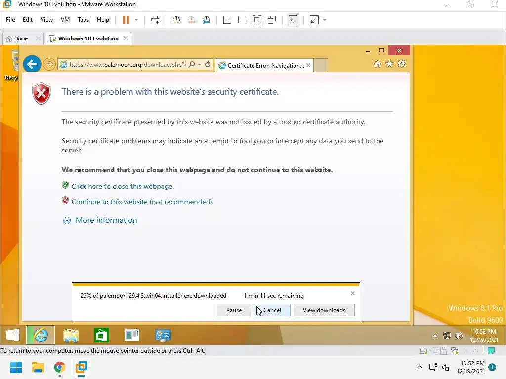
Task: Open the snapshot manager
Action: pyautogui.click(x=206, y=20)
